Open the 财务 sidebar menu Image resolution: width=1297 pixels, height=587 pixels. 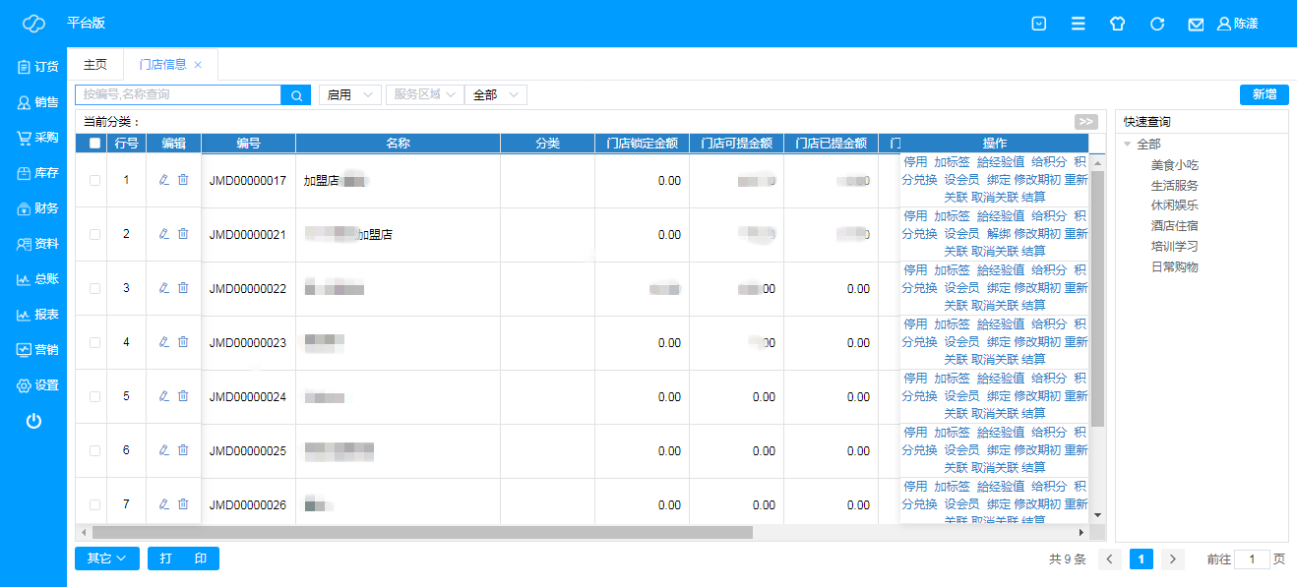tap(37, 208)
